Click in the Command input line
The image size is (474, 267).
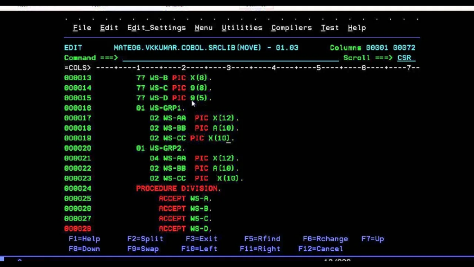[230, 58]
